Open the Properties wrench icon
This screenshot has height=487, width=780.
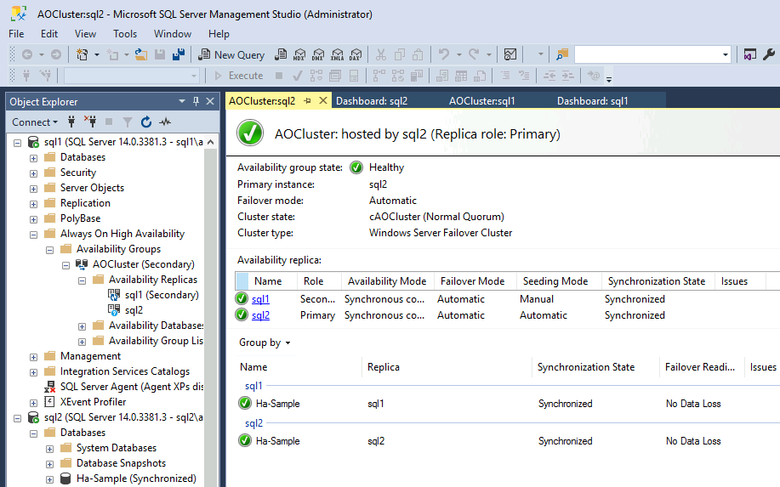[x=769, y=54]
